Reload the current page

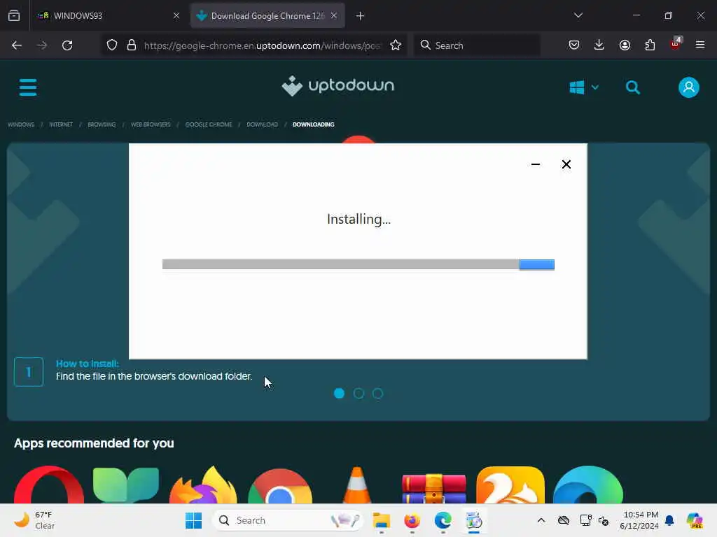pos(67,45)
